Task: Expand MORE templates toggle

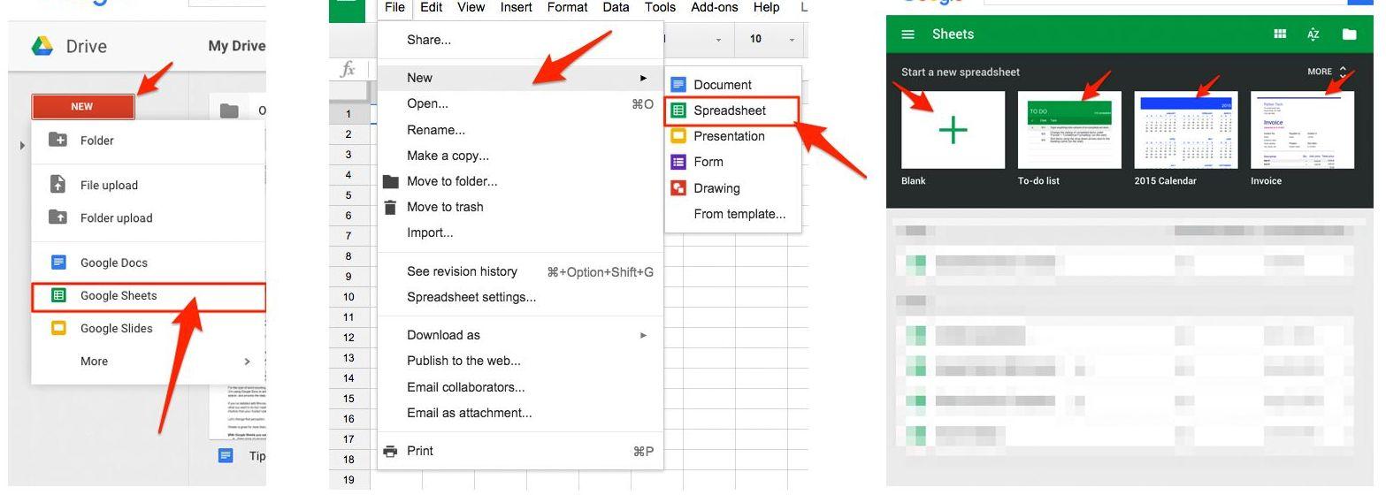Action: point(1327,72)
